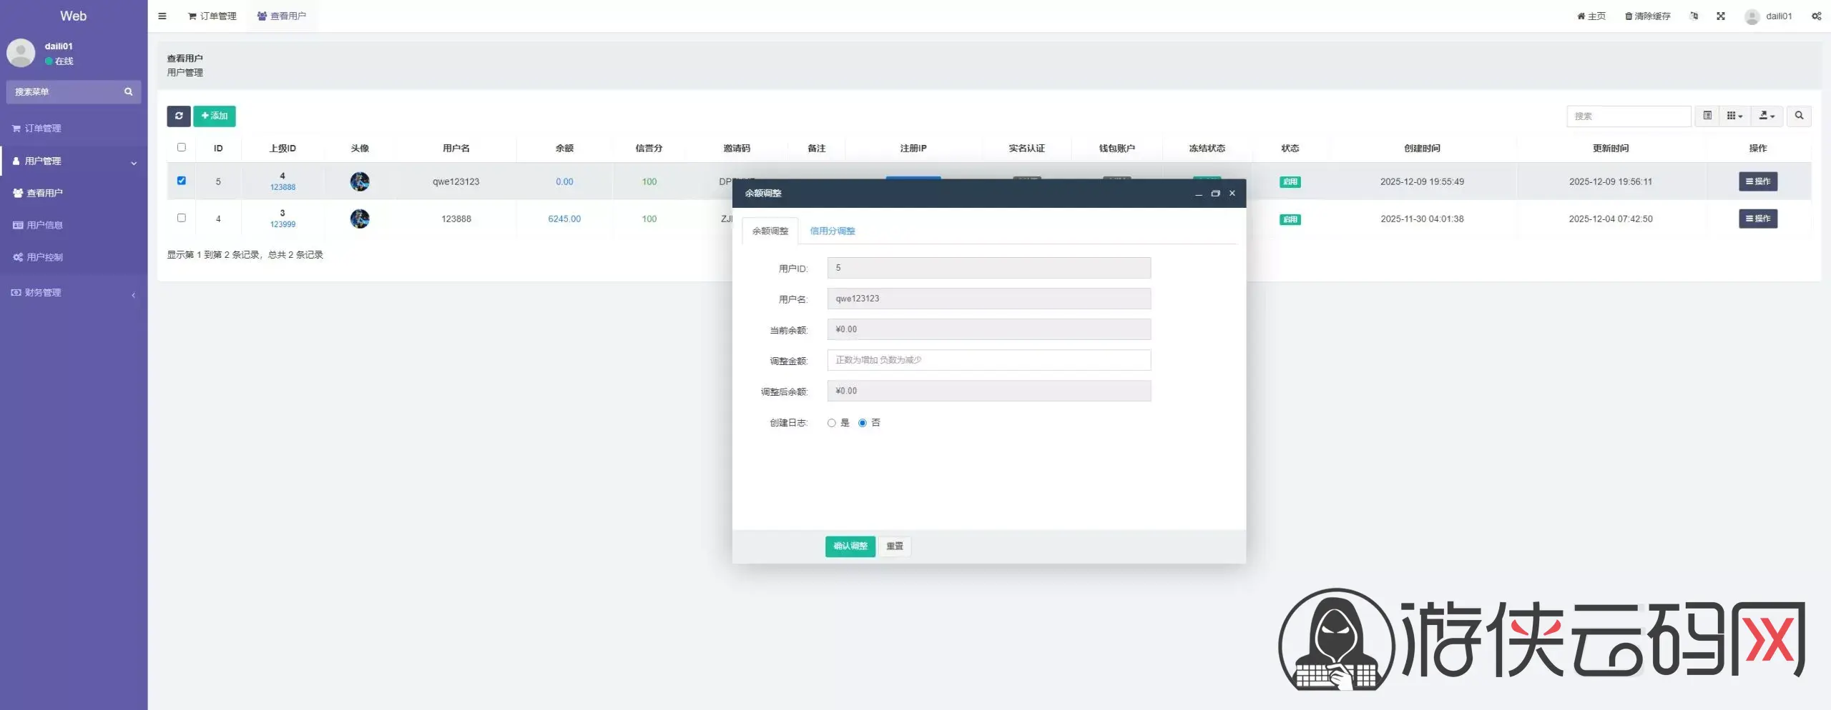The height and width of the screenshot is (710, 1831).
Task: Toggle the table card view icon
Action: click(1707, 116)
